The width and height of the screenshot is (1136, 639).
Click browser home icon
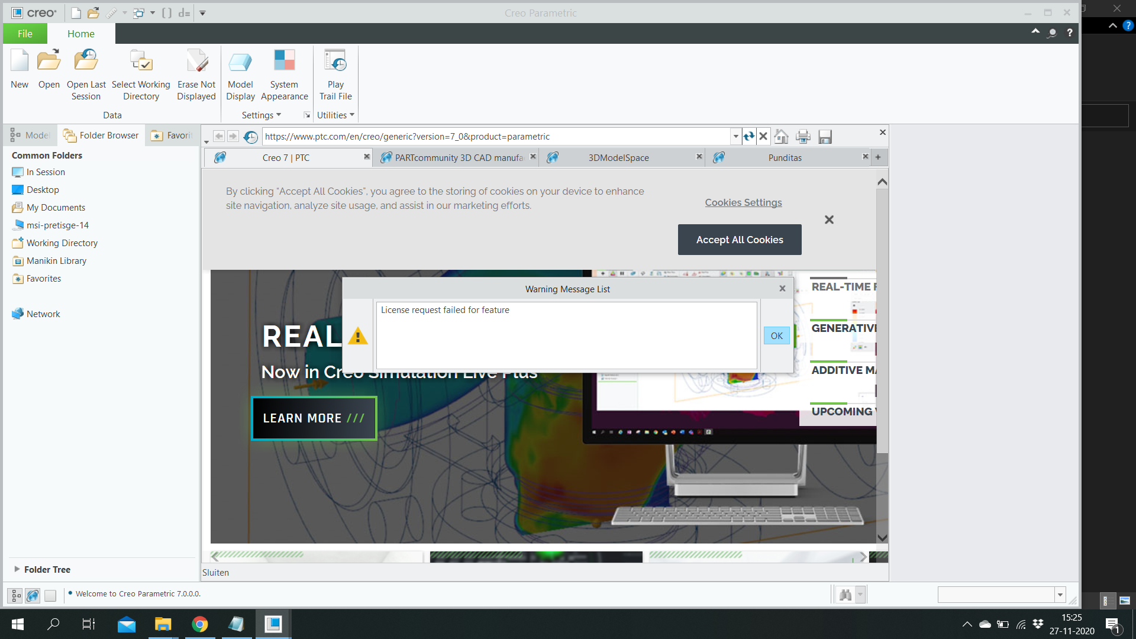pyautogui.click(x=781, y=137)
